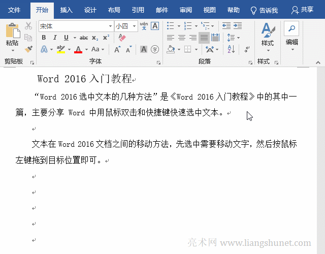Apply red font color
The height and width of the screenshot is (254, 325).
click(x=78, y=50)
